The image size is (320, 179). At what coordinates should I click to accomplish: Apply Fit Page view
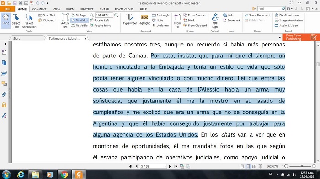(x=79, y=15)
